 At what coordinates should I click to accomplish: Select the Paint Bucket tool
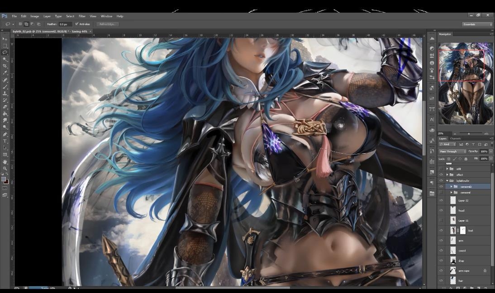[x=5, y=113]
